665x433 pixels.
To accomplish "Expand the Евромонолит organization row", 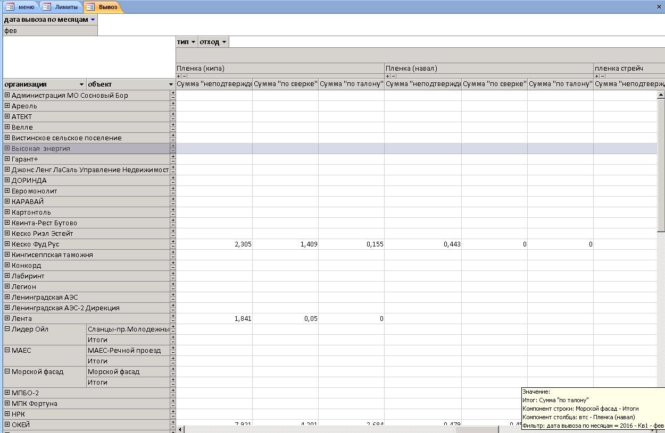I will [7, 191].
